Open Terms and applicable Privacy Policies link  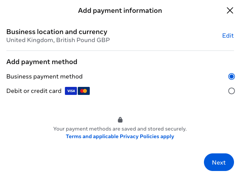point(120,137)
